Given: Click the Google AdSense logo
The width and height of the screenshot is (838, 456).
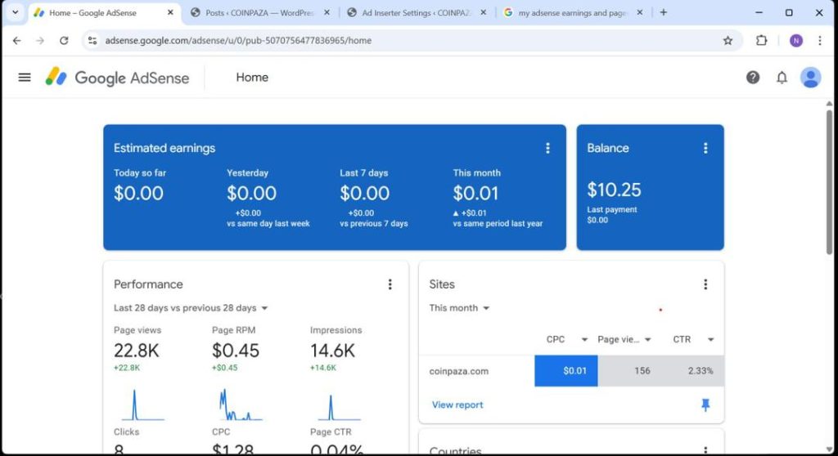Looking at the screenshot, I should [117, 78].
